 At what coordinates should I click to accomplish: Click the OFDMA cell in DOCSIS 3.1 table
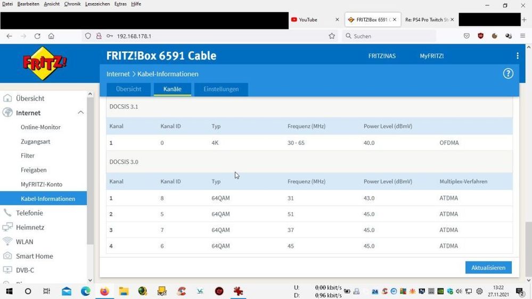[449, 143]
